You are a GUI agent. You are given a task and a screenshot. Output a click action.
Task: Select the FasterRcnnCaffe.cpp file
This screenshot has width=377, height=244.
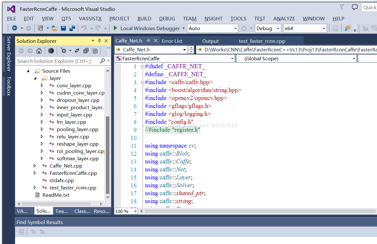tap(73, 173)
